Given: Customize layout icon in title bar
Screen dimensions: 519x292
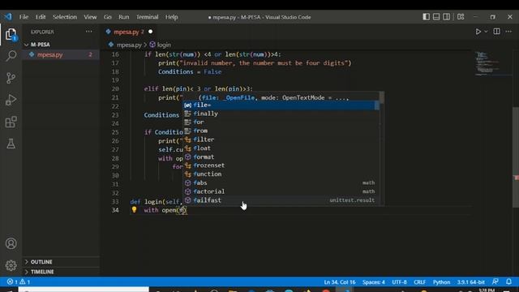Looking at the screenshot, I should pos(461,16).
